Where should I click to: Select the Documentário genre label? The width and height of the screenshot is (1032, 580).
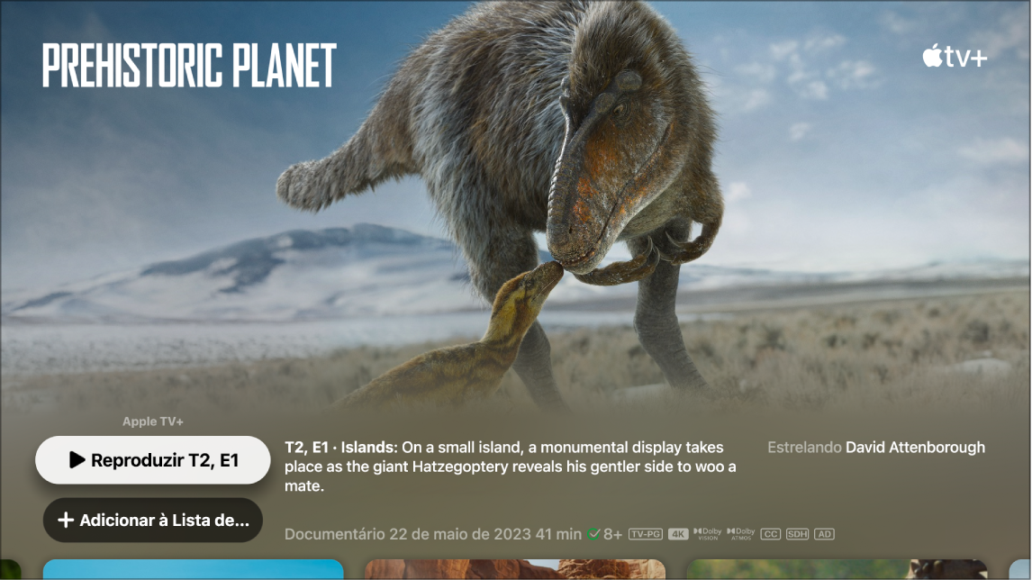click(335, 534)
